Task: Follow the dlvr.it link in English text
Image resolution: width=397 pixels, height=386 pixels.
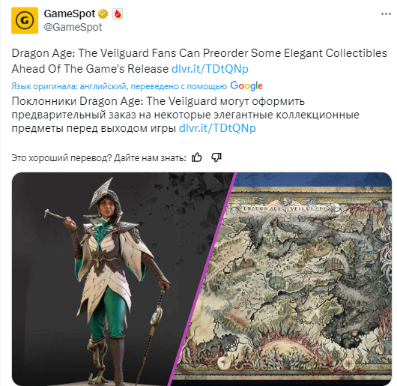Action: pos(210,69)
